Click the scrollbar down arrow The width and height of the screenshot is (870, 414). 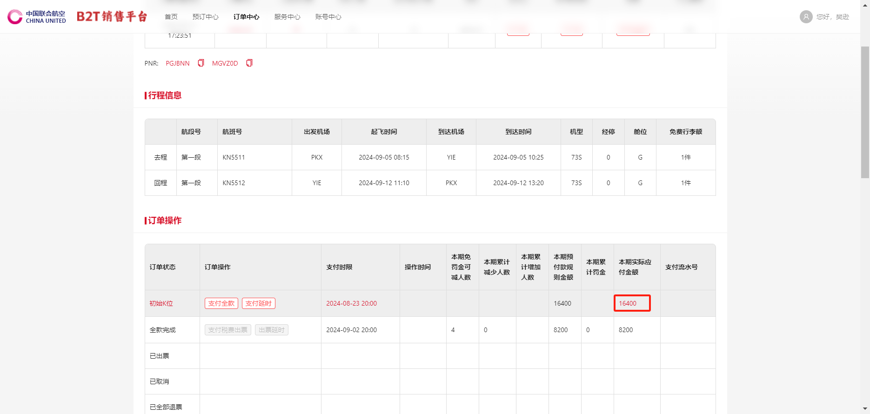pos(865,409)
